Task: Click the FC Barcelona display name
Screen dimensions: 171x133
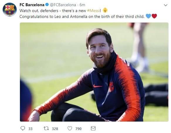Action: coord(32,5)
